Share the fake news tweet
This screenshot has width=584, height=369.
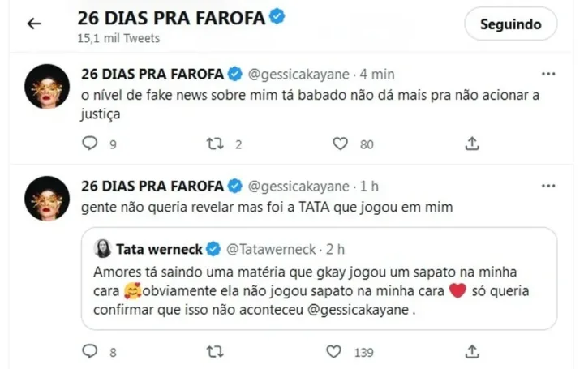coord(472,144)
